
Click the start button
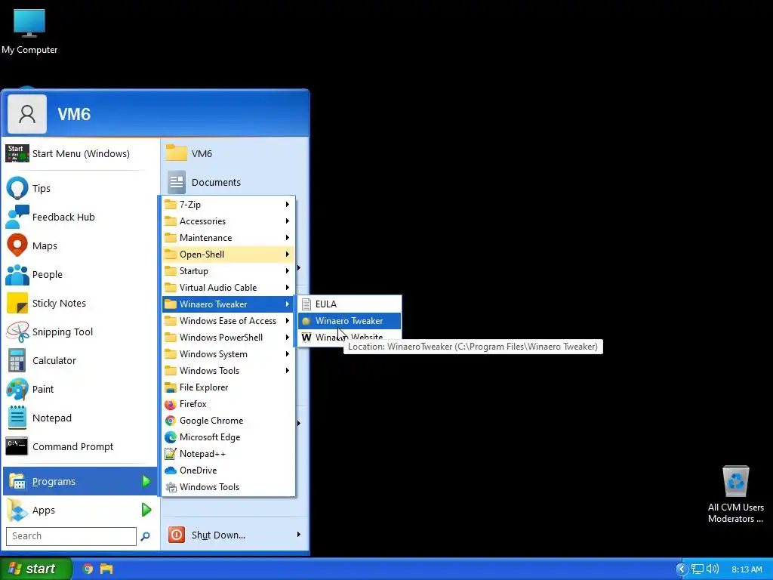[35, 569]
